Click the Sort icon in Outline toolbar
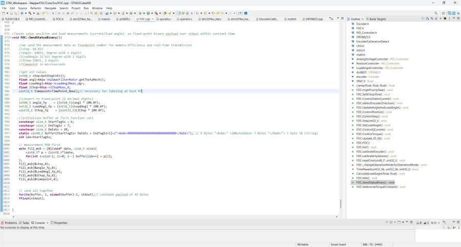The image size is (461, 247). click(427, 18)
